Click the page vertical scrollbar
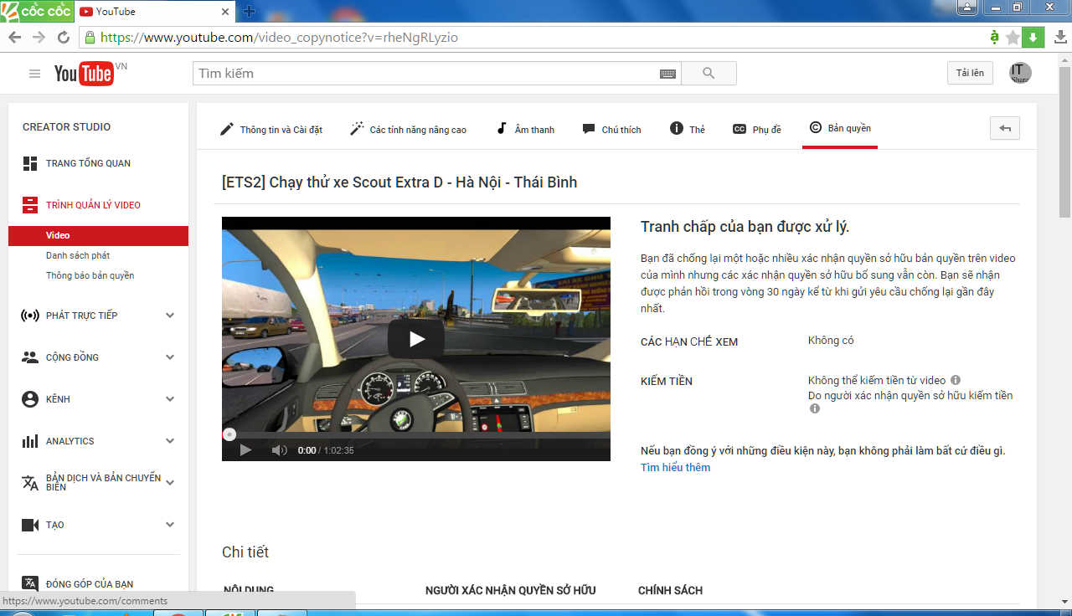1072x616 pixels. [1064, 142]
